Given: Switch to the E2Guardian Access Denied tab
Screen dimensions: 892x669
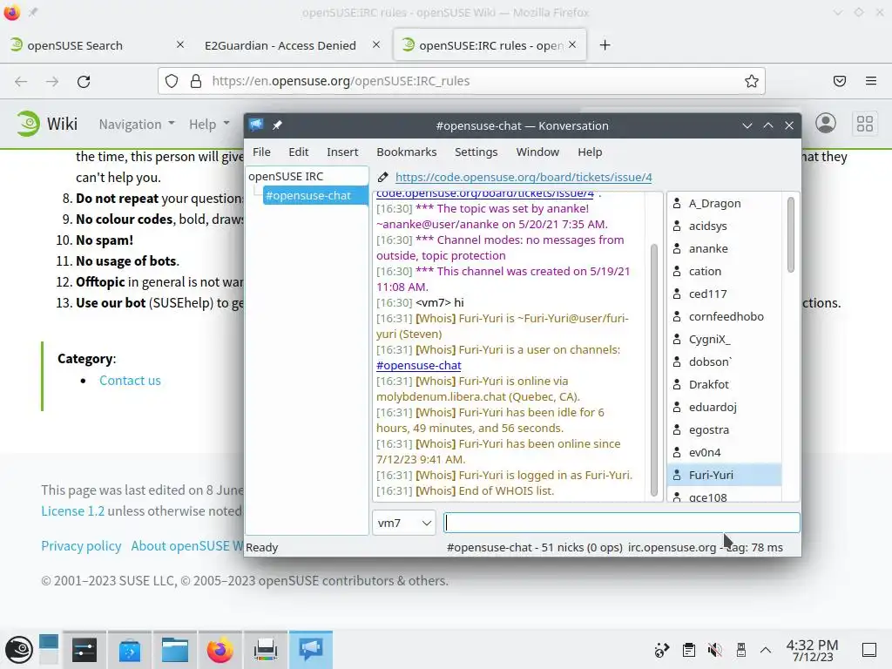Looking at the screenshot, I should (280, 45).
